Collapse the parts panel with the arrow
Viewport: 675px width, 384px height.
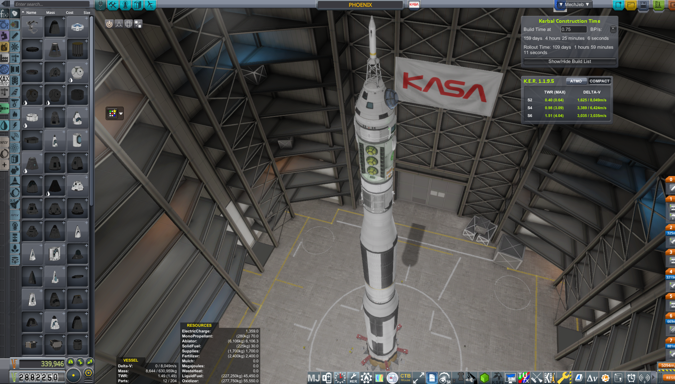(x=5, y=4)
